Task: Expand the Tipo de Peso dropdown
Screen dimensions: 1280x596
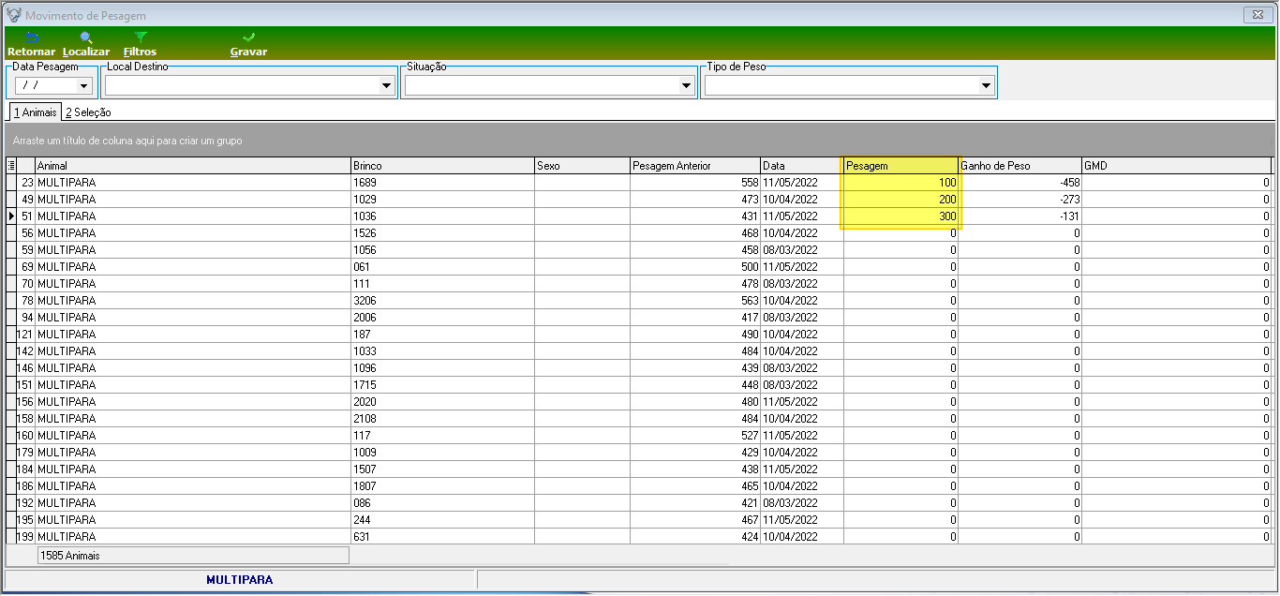Action: click(x=987, y=85)
